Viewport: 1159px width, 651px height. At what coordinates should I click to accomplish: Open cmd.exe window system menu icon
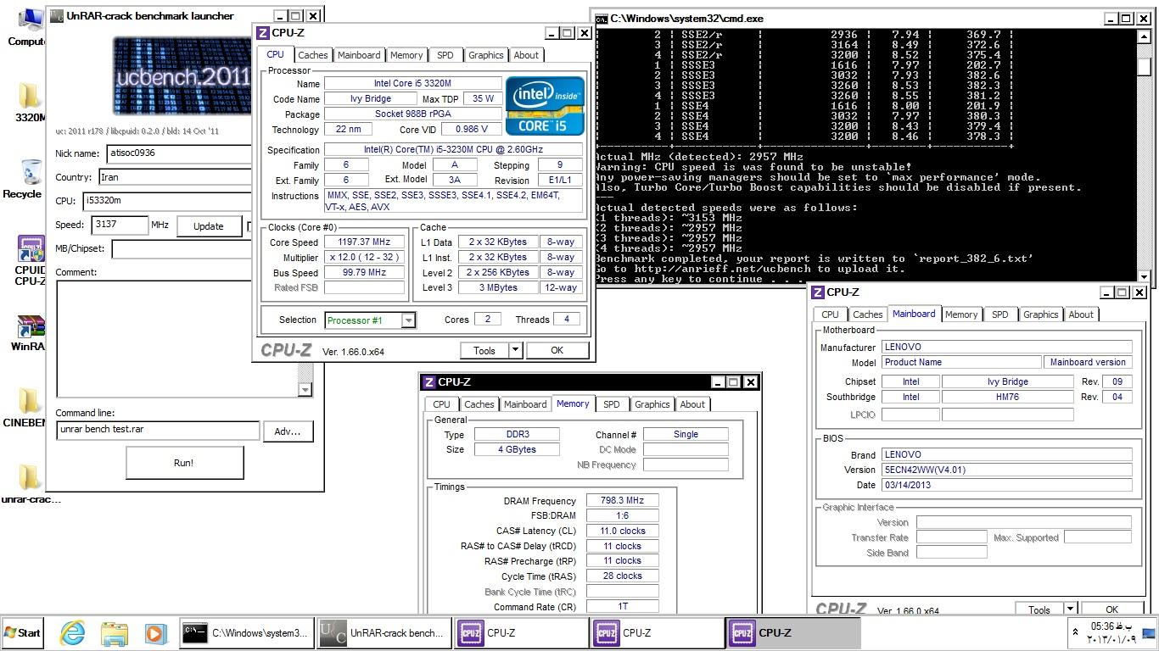pos(602,18)
